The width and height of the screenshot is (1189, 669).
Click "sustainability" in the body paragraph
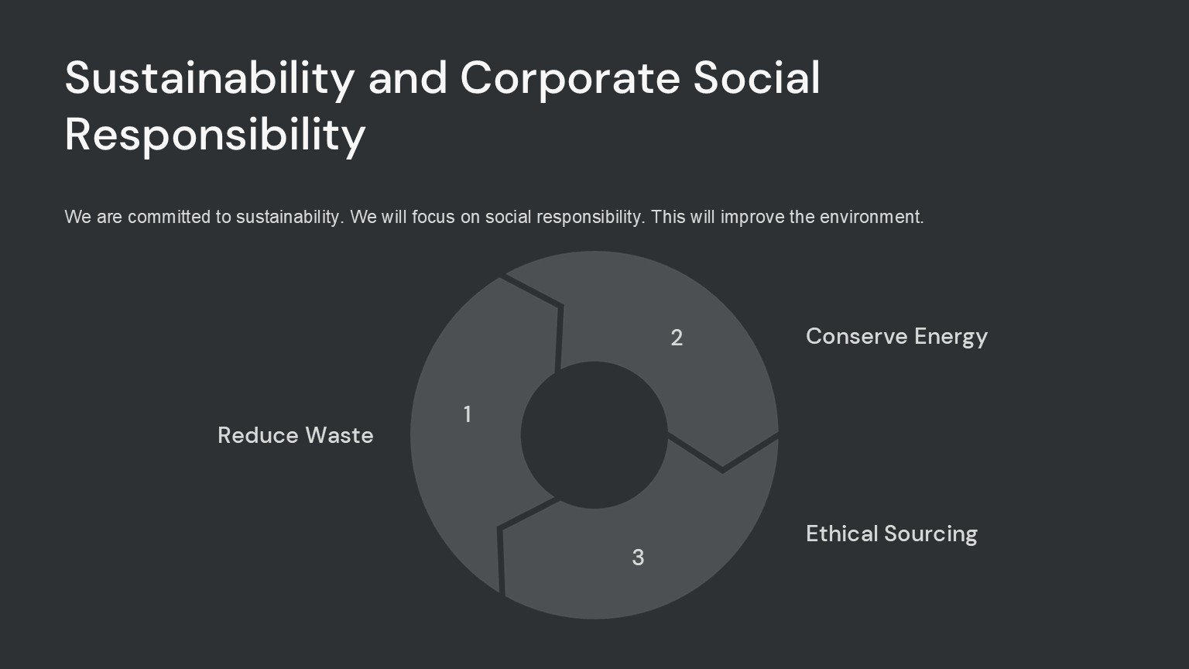click(x=289, y=217)
